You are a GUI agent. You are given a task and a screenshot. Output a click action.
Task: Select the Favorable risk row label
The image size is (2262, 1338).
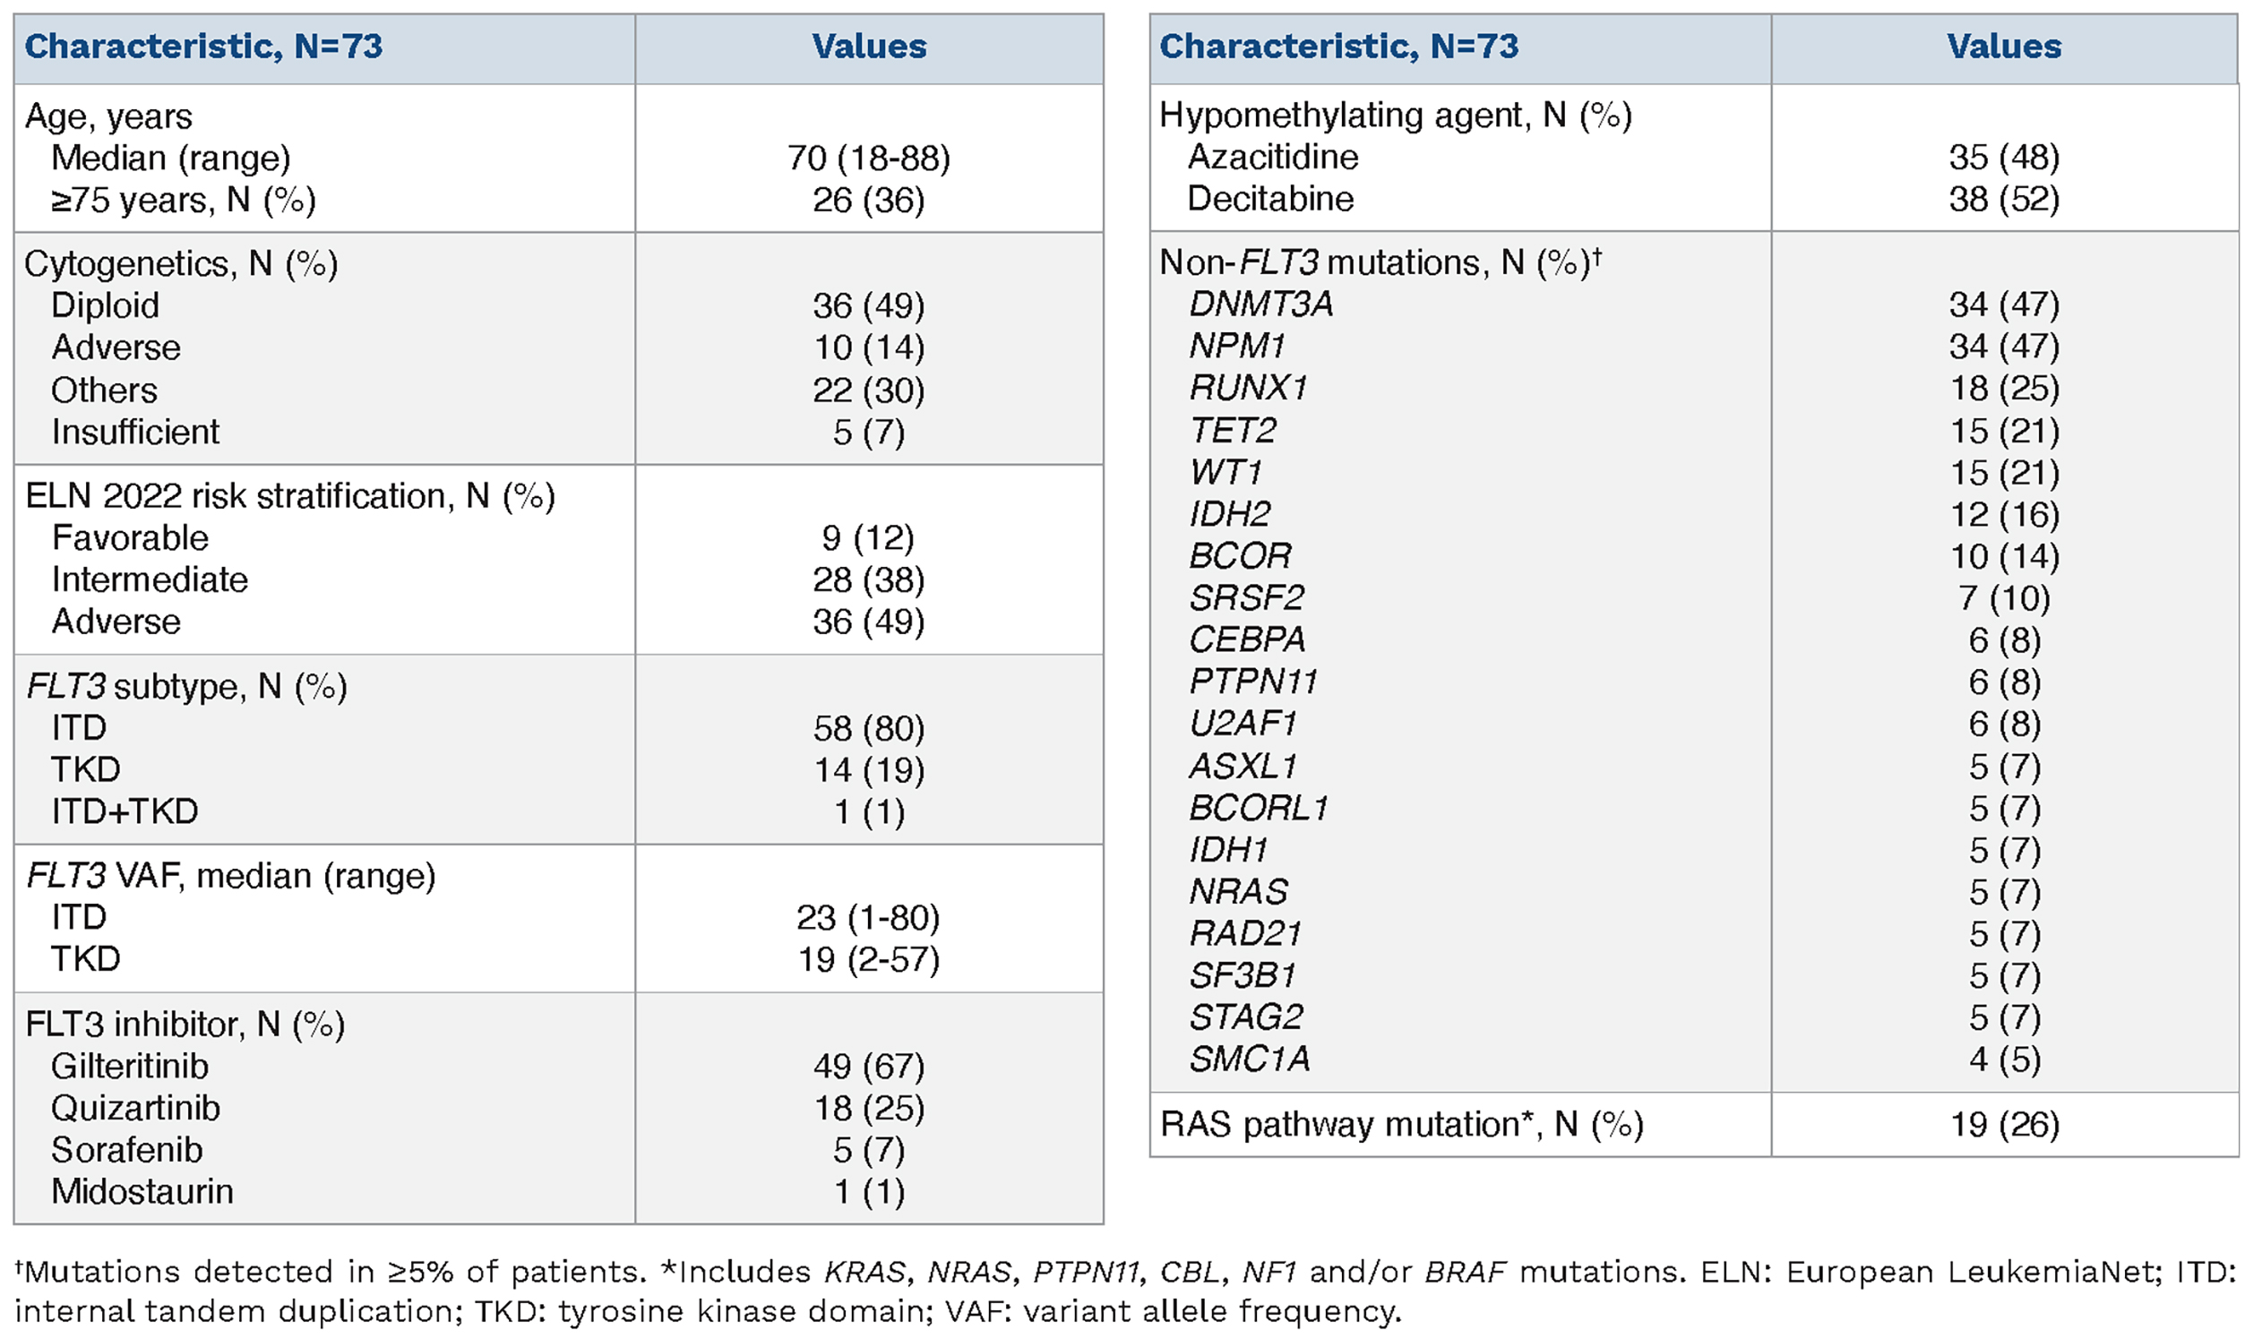point(130,537)
